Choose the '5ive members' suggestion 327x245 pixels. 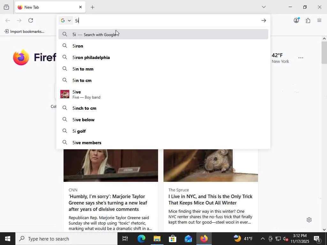[x=163, y=143]
